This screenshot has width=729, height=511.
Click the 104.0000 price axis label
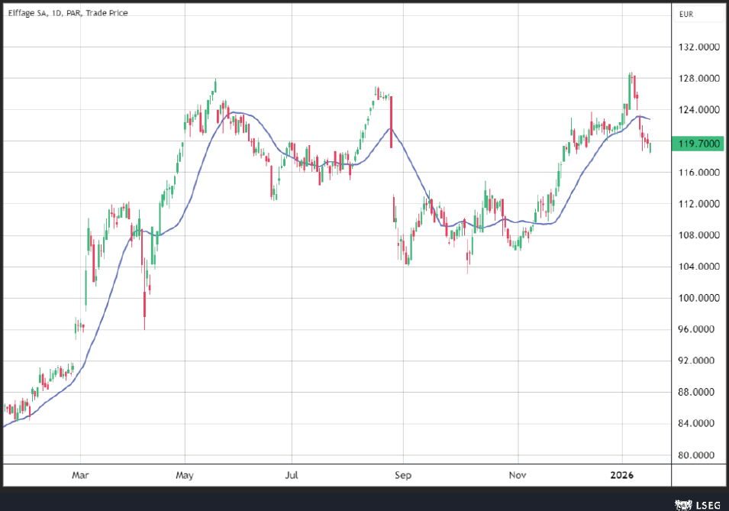click(x=698, y=267)
